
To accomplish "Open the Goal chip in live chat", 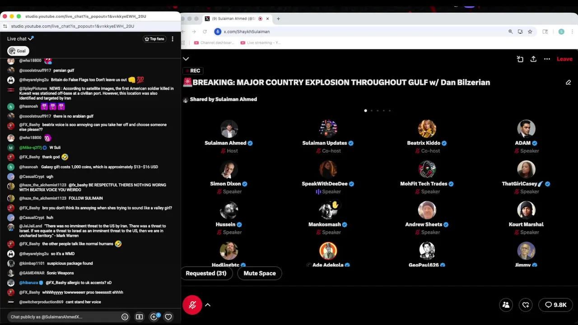I will pyautogui.click(x=18, y=51).
